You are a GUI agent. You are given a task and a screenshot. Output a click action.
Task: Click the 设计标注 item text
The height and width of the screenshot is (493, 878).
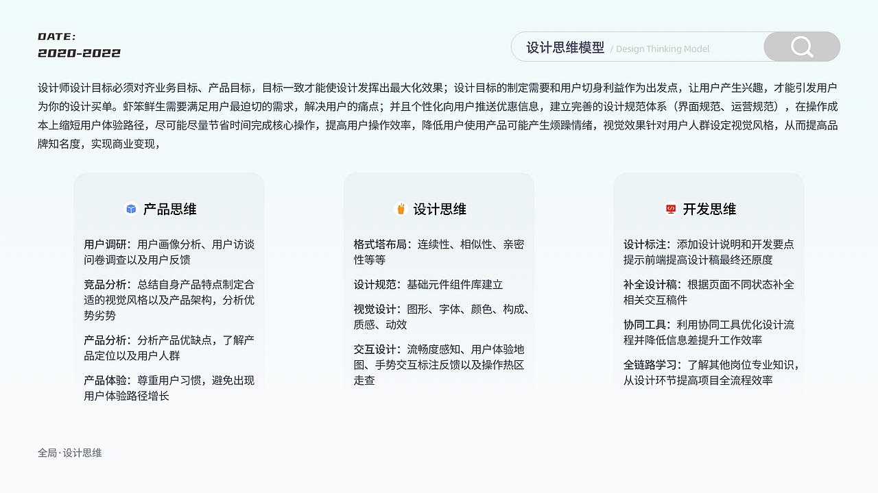point(709,252)
